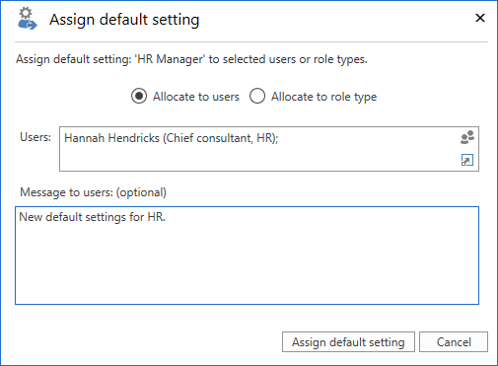Click the Hannah Hendricks user entry

coord(172,138)
